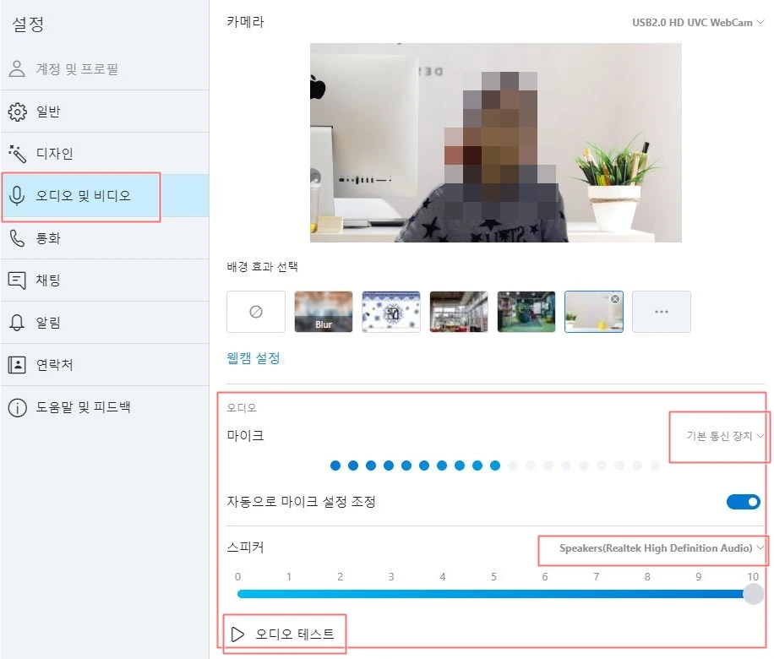Run the 오디오 테스트 audio test
This screenshot has height=659, width=774.
click(285, 632)
